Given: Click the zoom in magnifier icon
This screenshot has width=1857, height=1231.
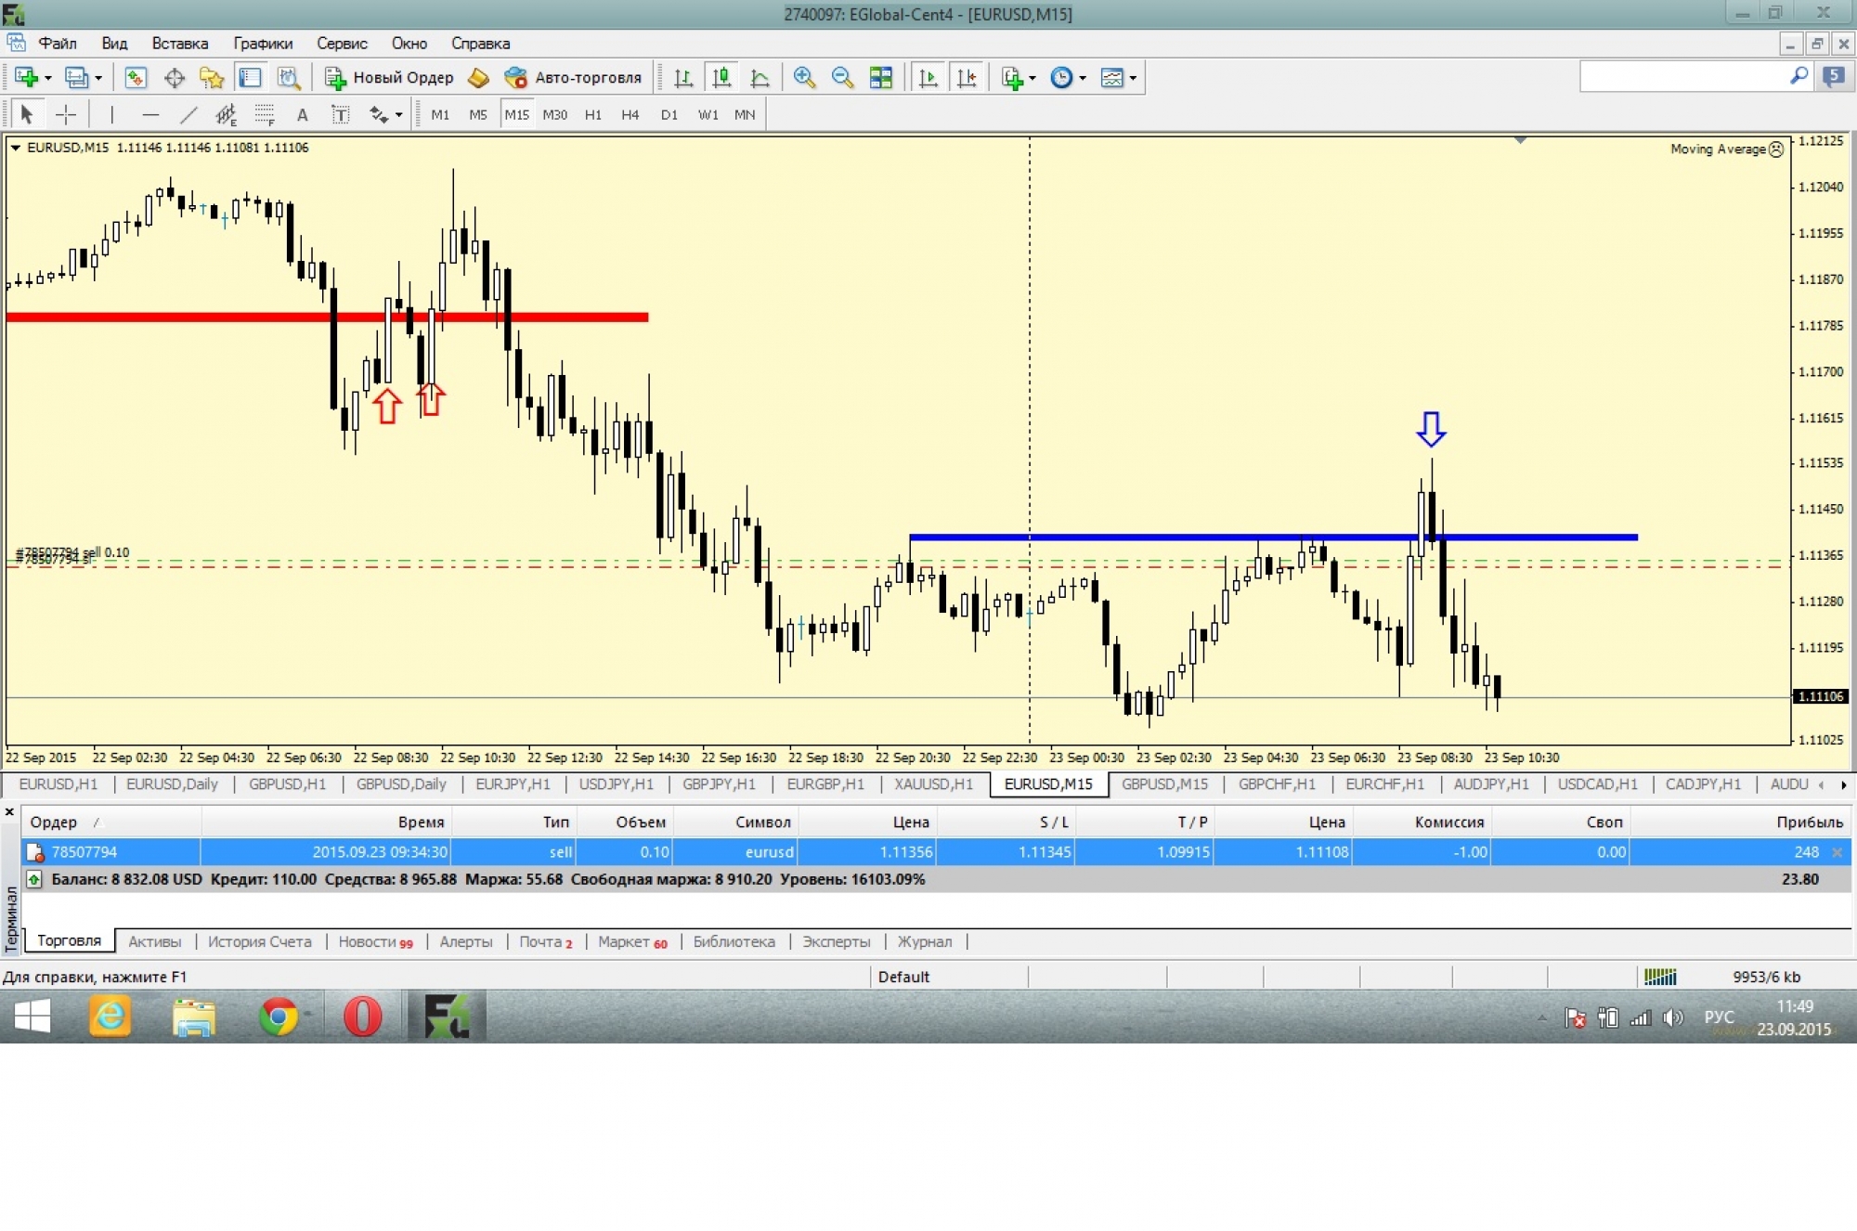Looking at the screenshot, I should 804,78.
